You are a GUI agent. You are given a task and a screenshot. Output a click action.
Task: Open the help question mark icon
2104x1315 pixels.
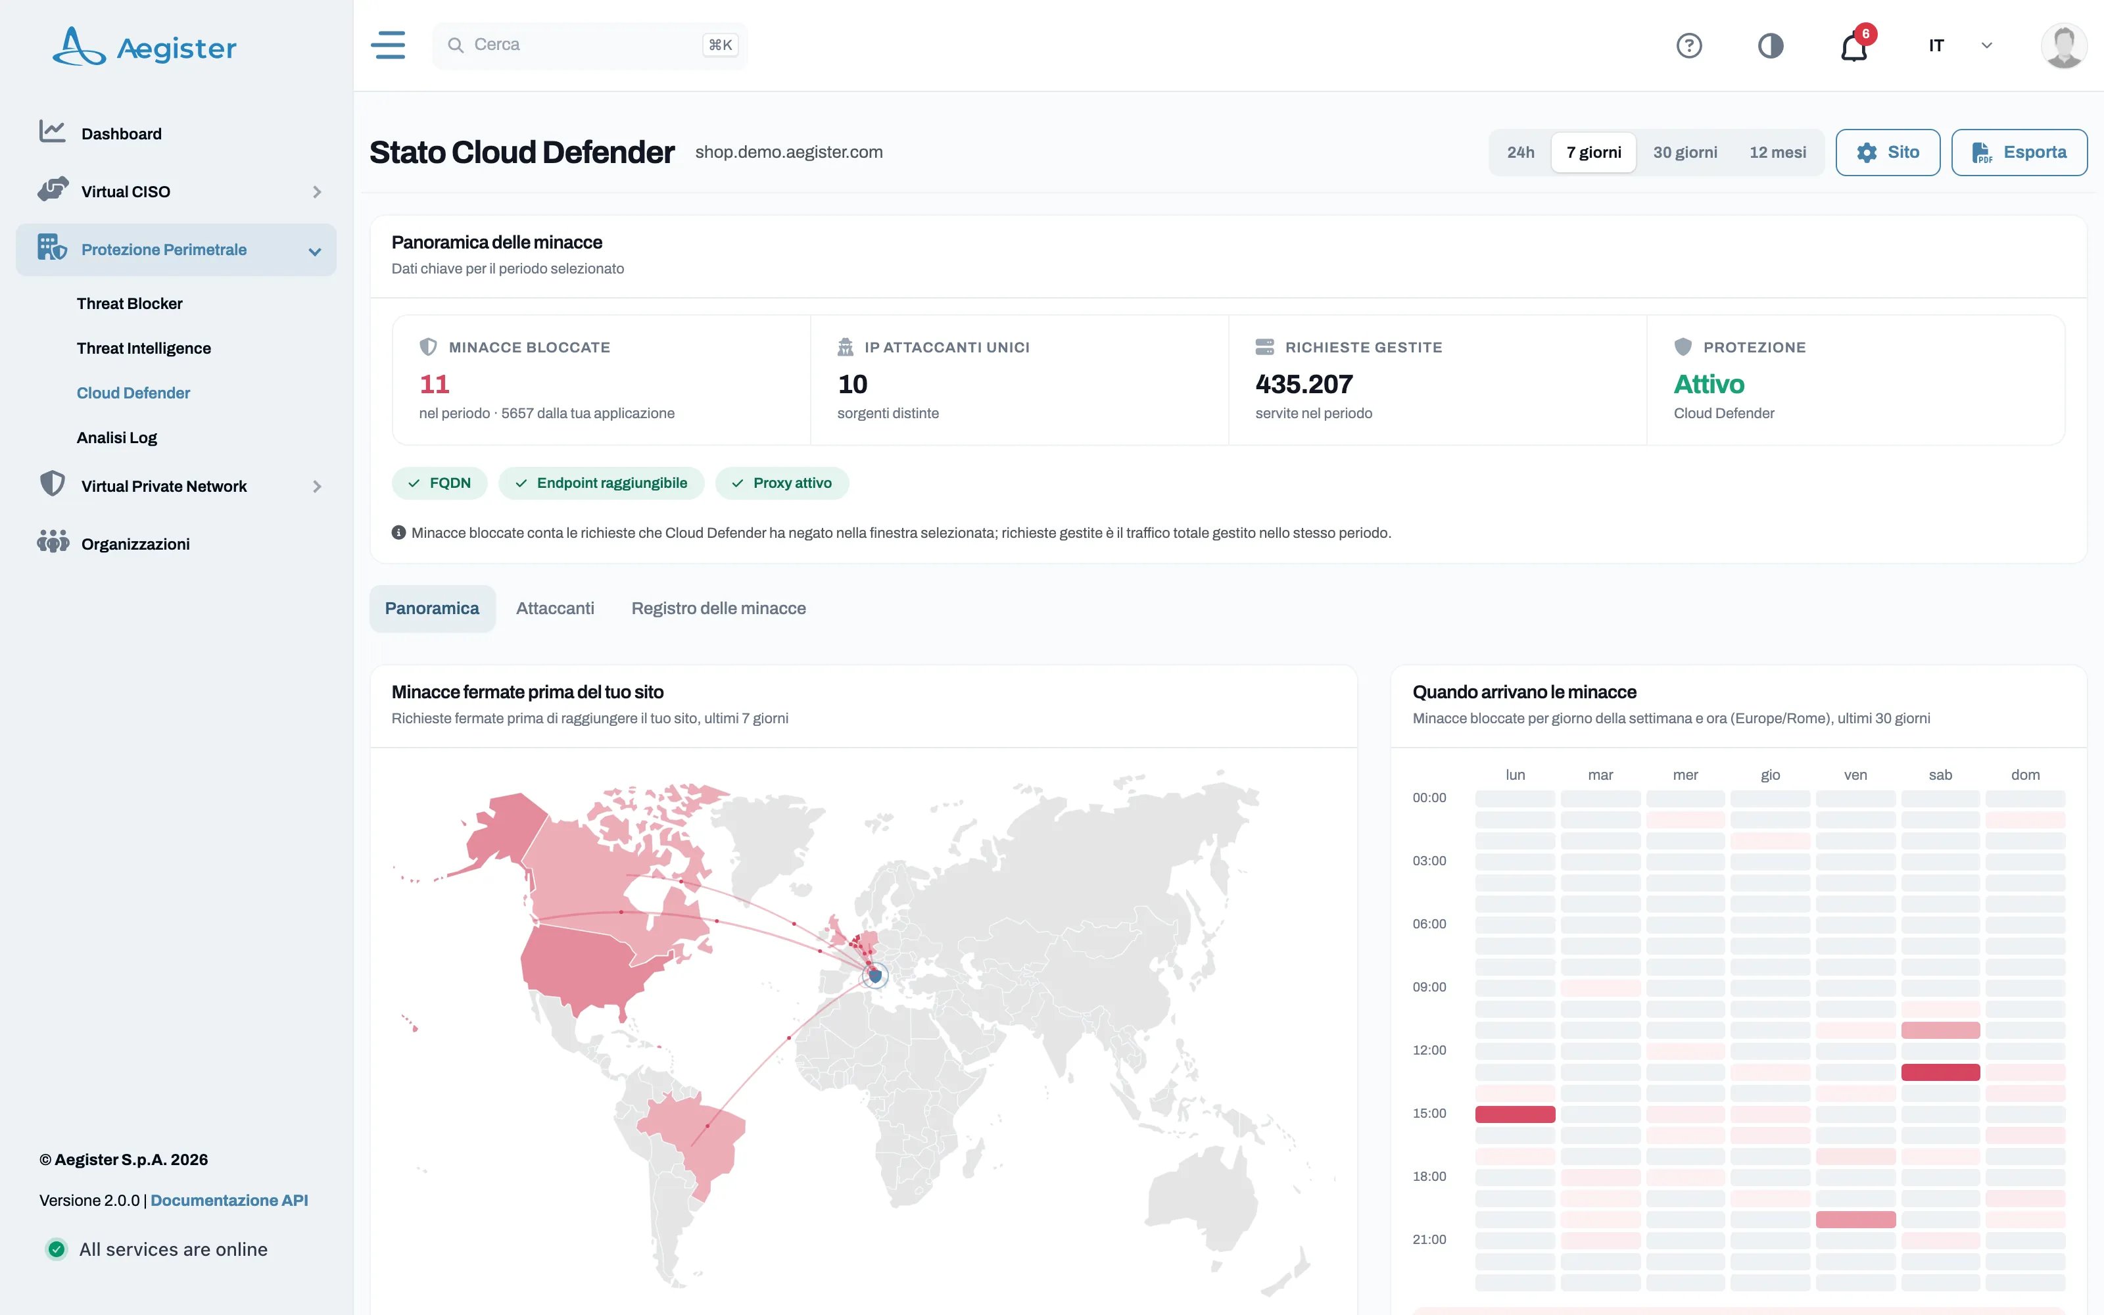pos(1688,45)
